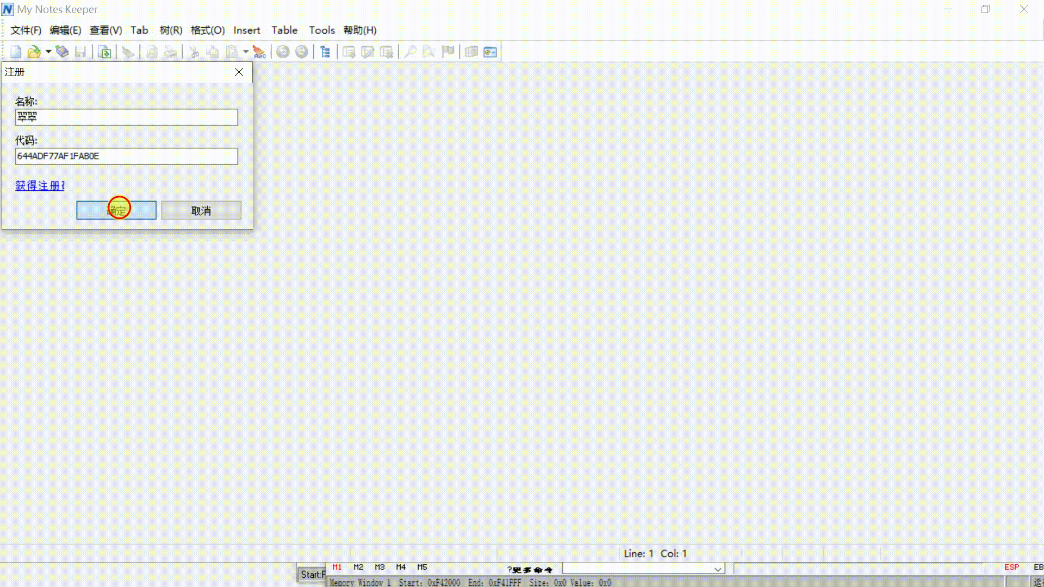Open the Insert menu
Viewport: 1044px width, 587px height.
click(247, 30)
